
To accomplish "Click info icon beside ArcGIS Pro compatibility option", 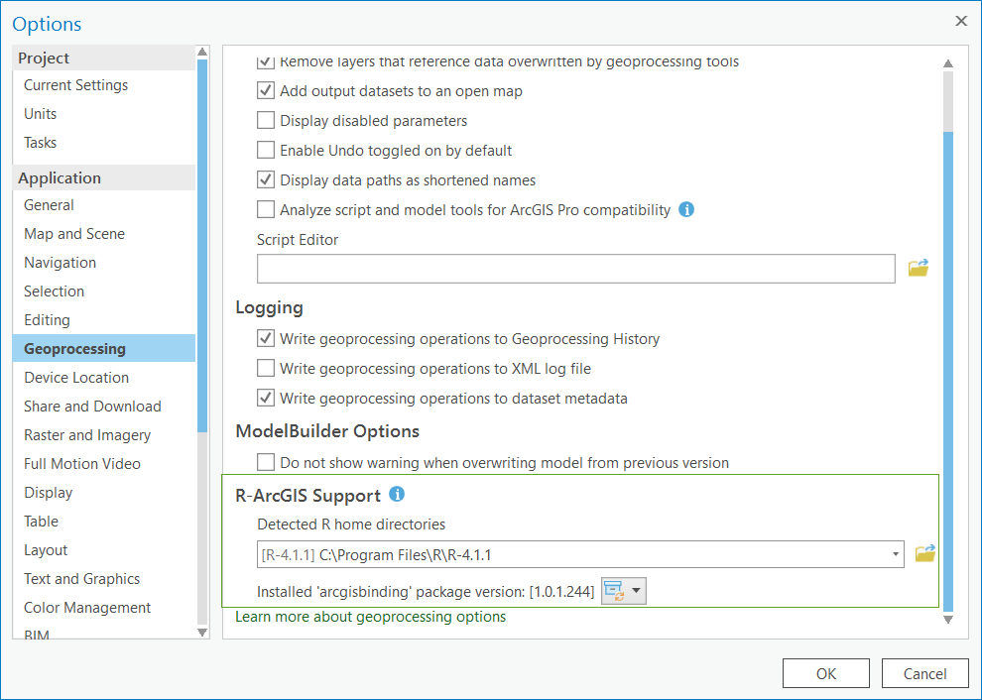I will [686, 210].
